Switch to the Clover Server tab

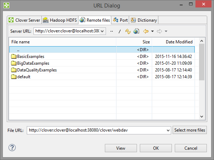tap(24, 20)
